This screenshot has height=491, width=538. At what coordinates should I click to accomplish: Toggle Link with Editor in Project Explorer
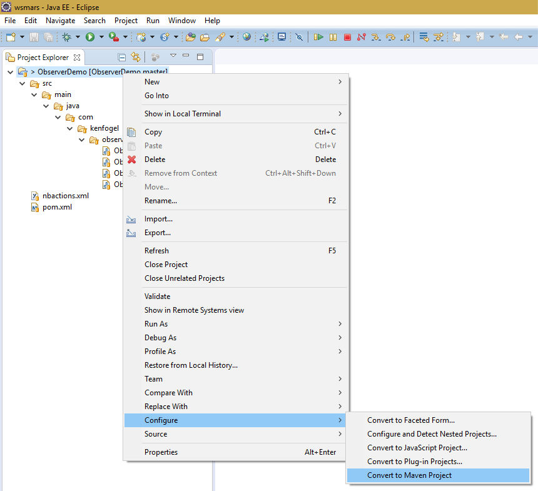coord(135,58)
